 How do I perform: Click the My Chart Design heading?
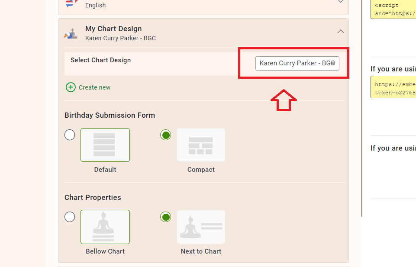[x=113, y=29]
